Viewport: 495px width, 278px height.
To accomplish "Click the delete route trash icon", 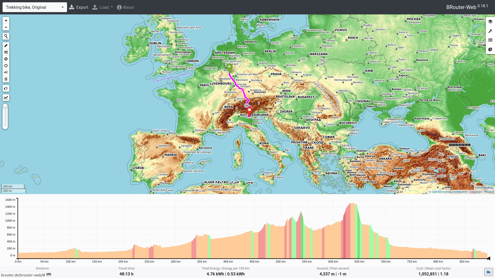I will pyautogui.click(x=6, y=79).
